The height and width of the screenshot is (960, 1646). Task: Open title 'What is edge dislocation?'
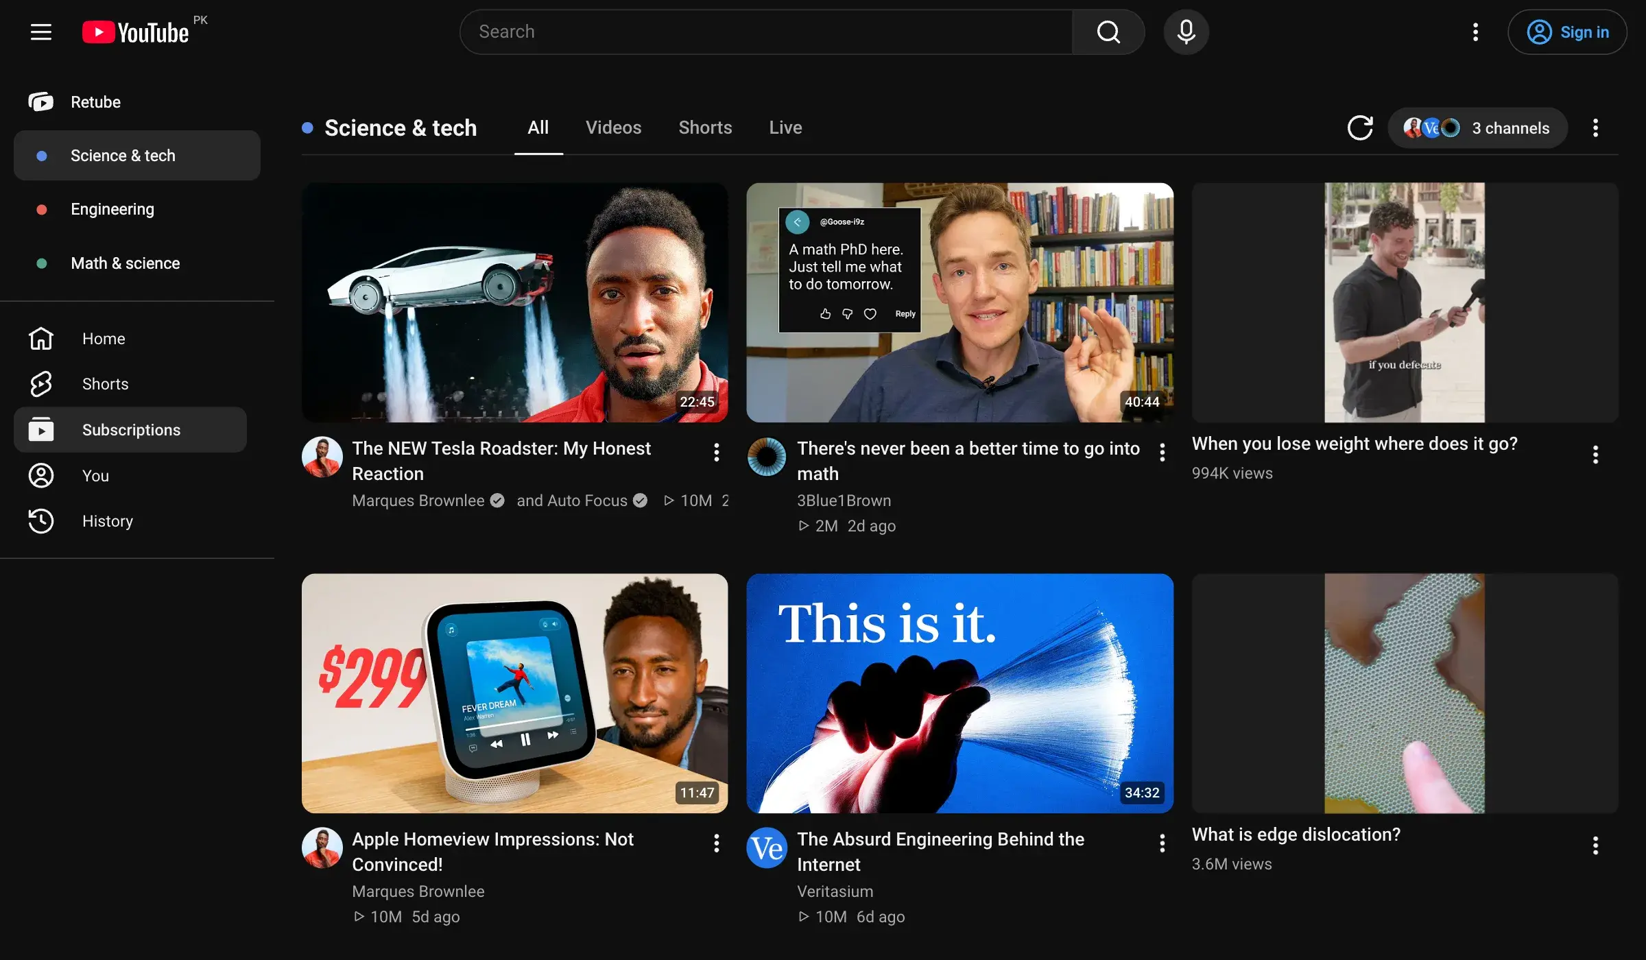(x=1296, y=835)
